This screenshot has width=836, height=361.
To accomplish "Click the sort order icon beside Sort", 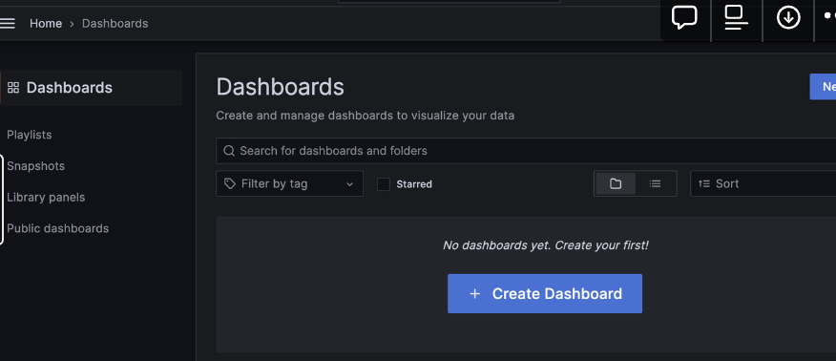I will [704, 183].
